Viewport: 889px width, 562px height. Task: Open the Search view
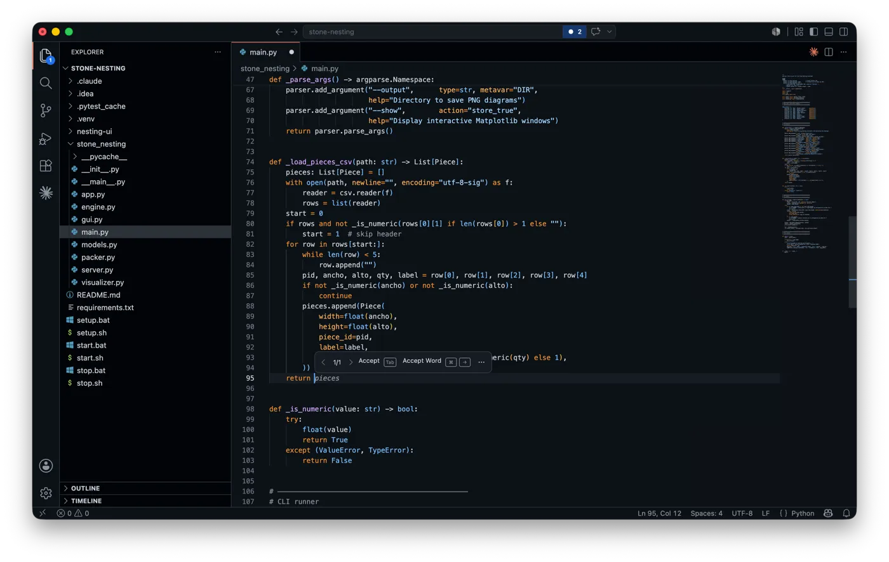(x=46, y=83)
